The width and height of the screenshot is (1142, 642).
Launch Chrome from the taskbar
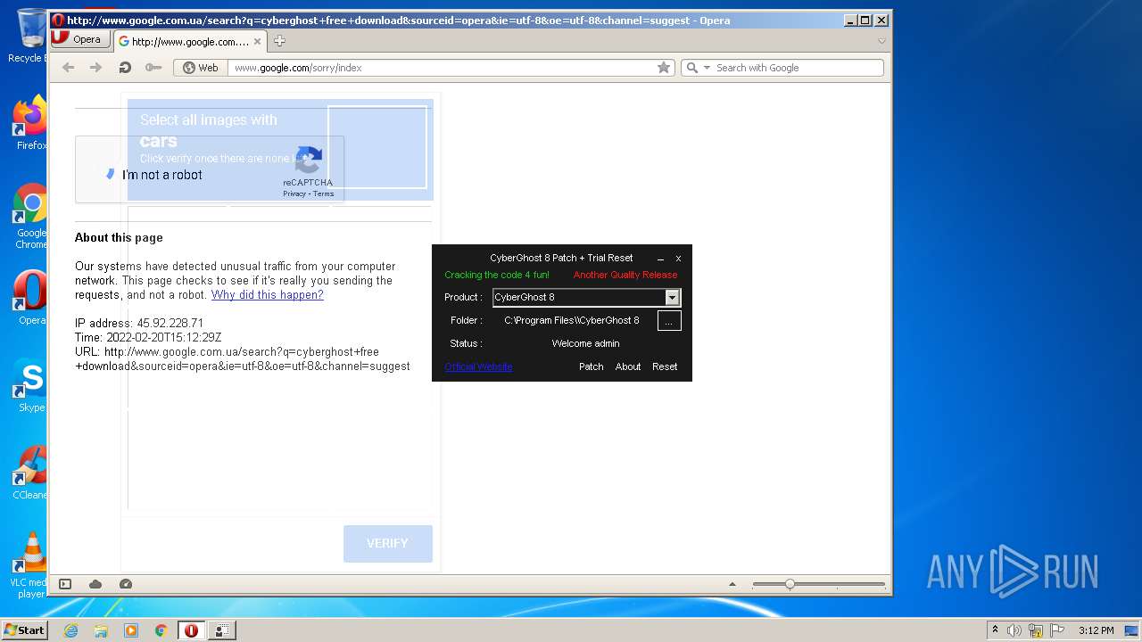click(161, 630)
